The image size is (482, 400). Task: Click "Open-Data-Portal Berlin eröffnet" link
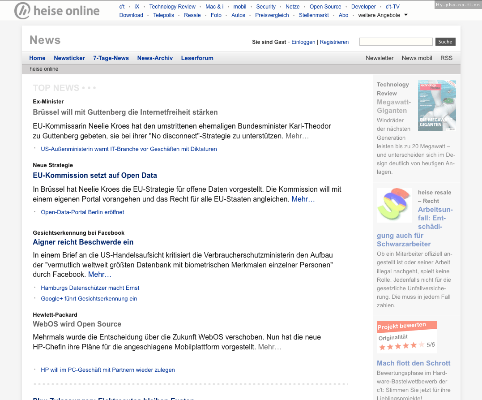point(82,212)
